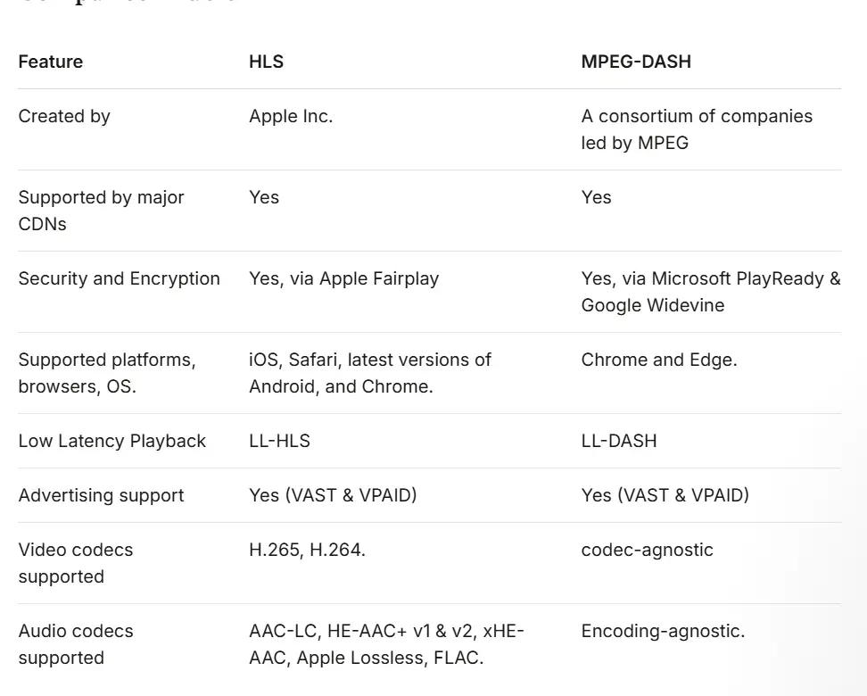Click the Microsoft PlayReady & Google Widevine cell
This screenshot has width=867, height=696.
pyautogui.click(x=710, y=292)
